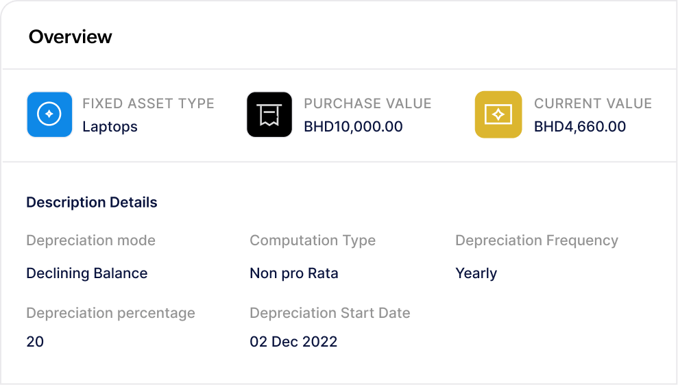Click the Computation Type label
This screenshot has width=678, height=385.
pos(313,240)
